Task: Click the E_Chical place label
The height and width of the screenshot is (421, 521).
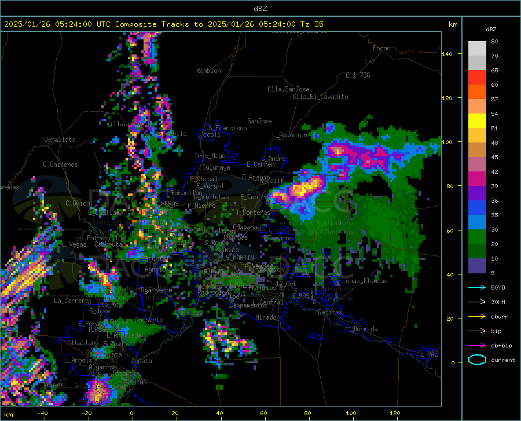Action: [204, 179]
